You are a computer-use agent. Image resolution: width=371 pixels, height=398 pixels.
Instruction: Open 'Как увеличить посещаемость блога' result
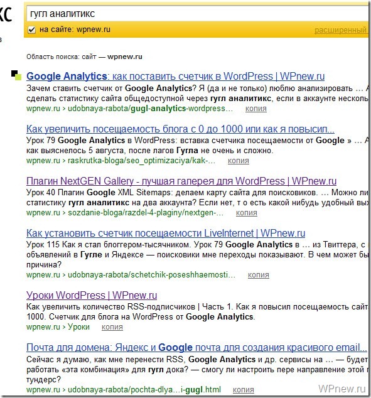coord(180,129)
